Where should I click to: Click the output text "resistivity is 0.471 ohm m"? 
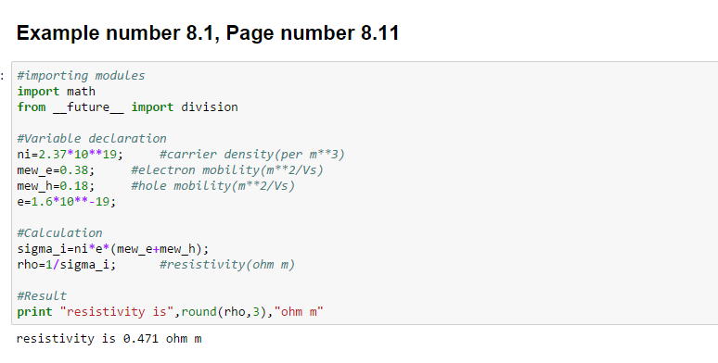point(109,339)
